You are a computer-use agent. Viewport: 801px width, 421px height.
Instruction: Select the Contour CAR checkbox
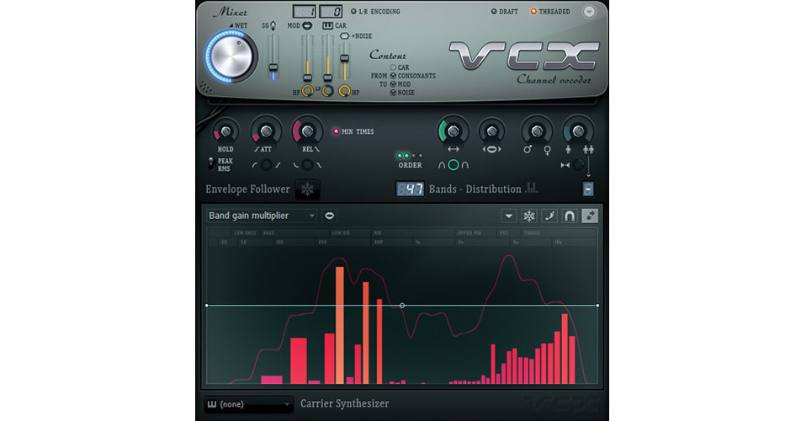(x=393, y=67)
